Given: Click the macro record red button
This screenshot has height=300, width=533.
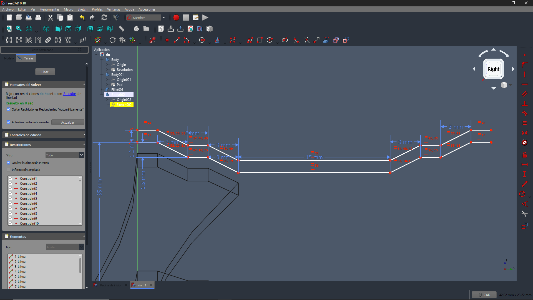Looking at the screenshot, I should 176,17.
